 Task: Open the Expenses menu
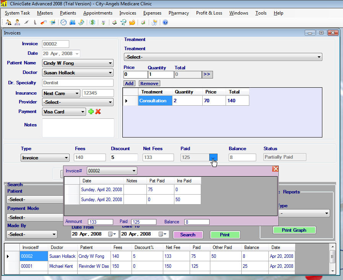pos(152,13)
